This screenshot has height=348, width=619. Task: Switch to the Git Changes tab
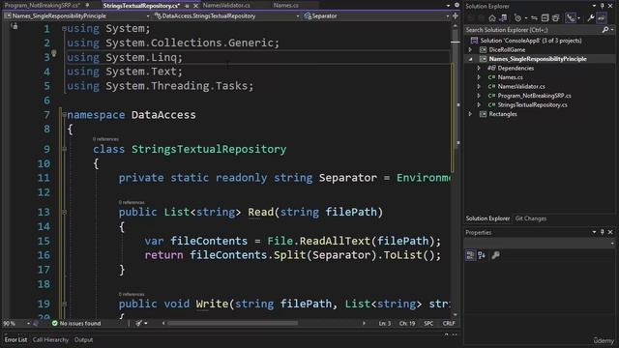coord(531,218)
